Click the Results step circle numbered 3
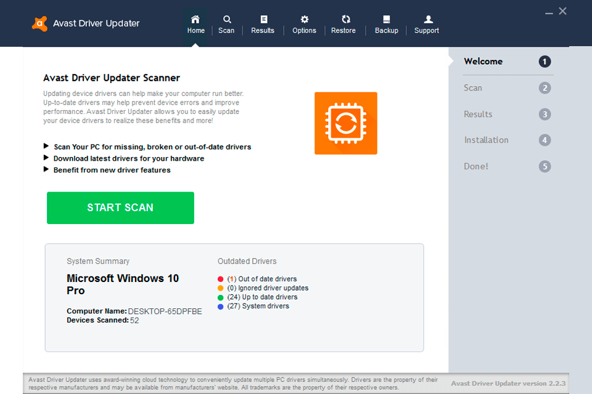This screenshot has width=592, height=394. [545, 114]
